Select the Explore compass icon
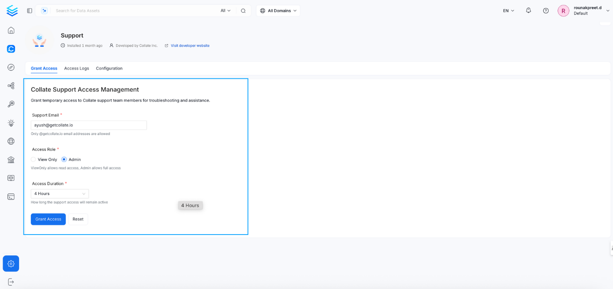 coord(11,67)
